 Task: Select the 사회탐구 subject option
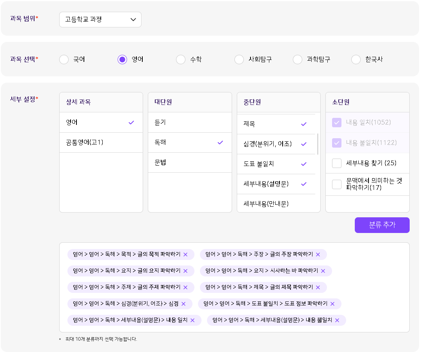coord(239,60)
